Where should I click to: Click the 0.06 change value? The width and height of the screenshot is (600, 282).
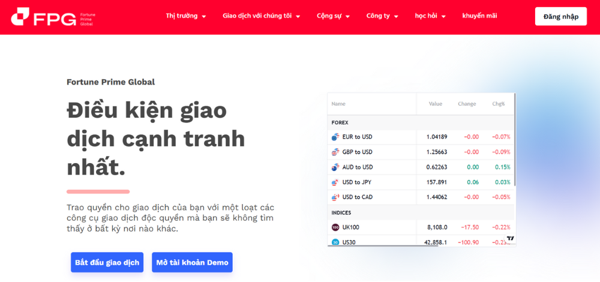point(473,182)
